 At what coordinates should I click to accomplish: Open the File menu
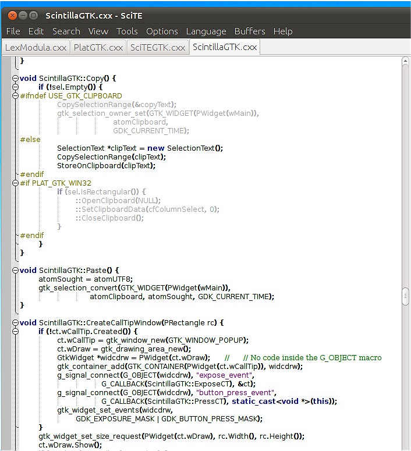click(x=13, y=31)
